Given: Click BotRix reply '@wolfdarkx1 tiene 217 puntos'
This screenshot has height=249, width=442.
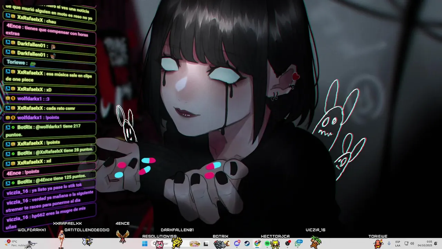Looking at the screenshot, I should [x=49, y=130].
